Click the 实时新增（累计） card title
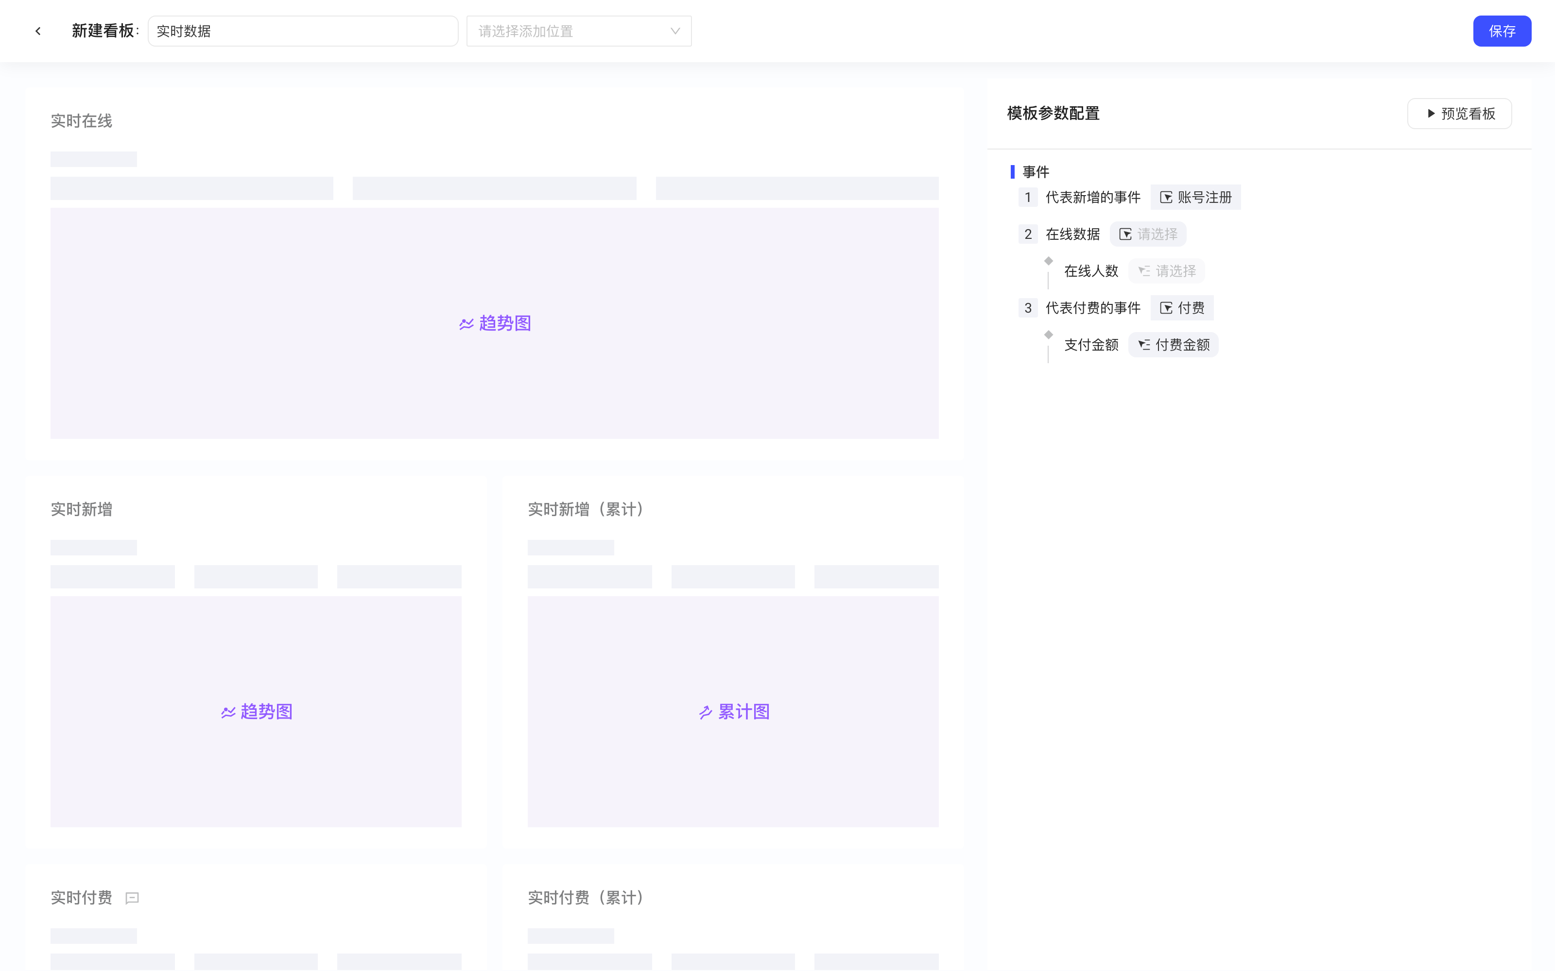Image resolution: width=1555 pixels, height=971 pixels. (x=587, y=509)
